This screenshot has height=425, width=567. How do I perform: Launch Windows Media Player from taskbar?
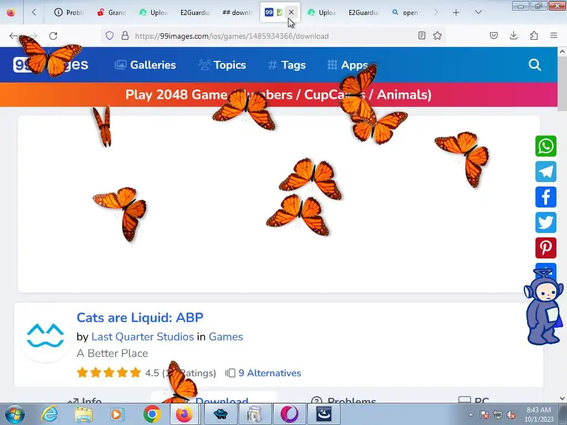point(117,414)
